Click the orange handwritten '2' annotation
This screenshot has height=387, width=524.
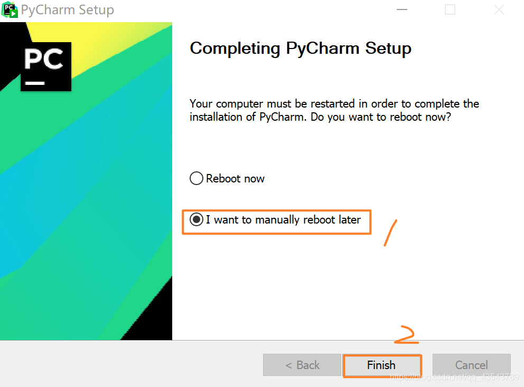[406, 335]
